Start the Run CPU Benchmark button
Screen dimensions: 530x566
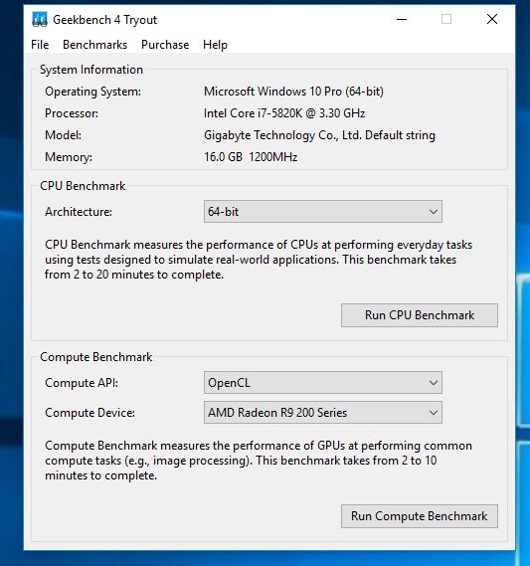tap(420, 315)
